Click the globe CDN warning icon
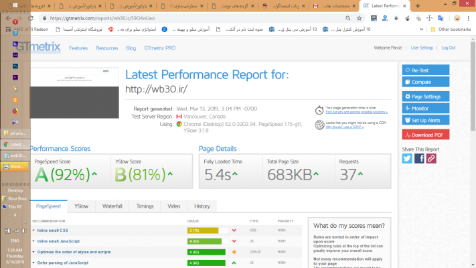Viewport: 476px width, 268px height. 319,125
